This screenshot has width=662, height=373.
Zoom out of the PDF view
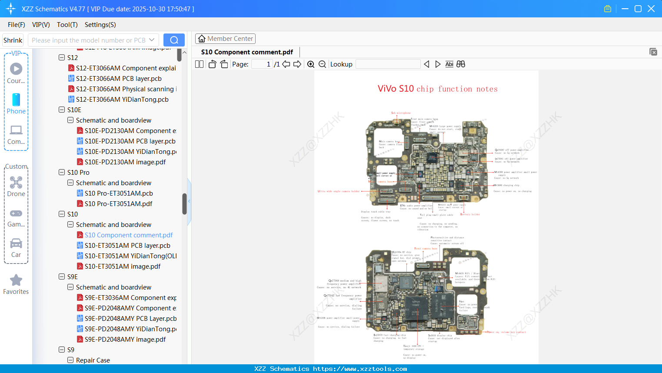click(322, 64)
